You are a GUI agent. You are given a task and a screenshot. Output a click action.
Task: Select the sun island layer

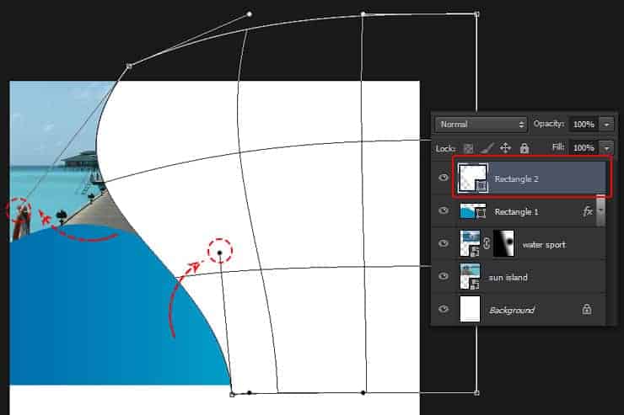[x=514, y=277]
